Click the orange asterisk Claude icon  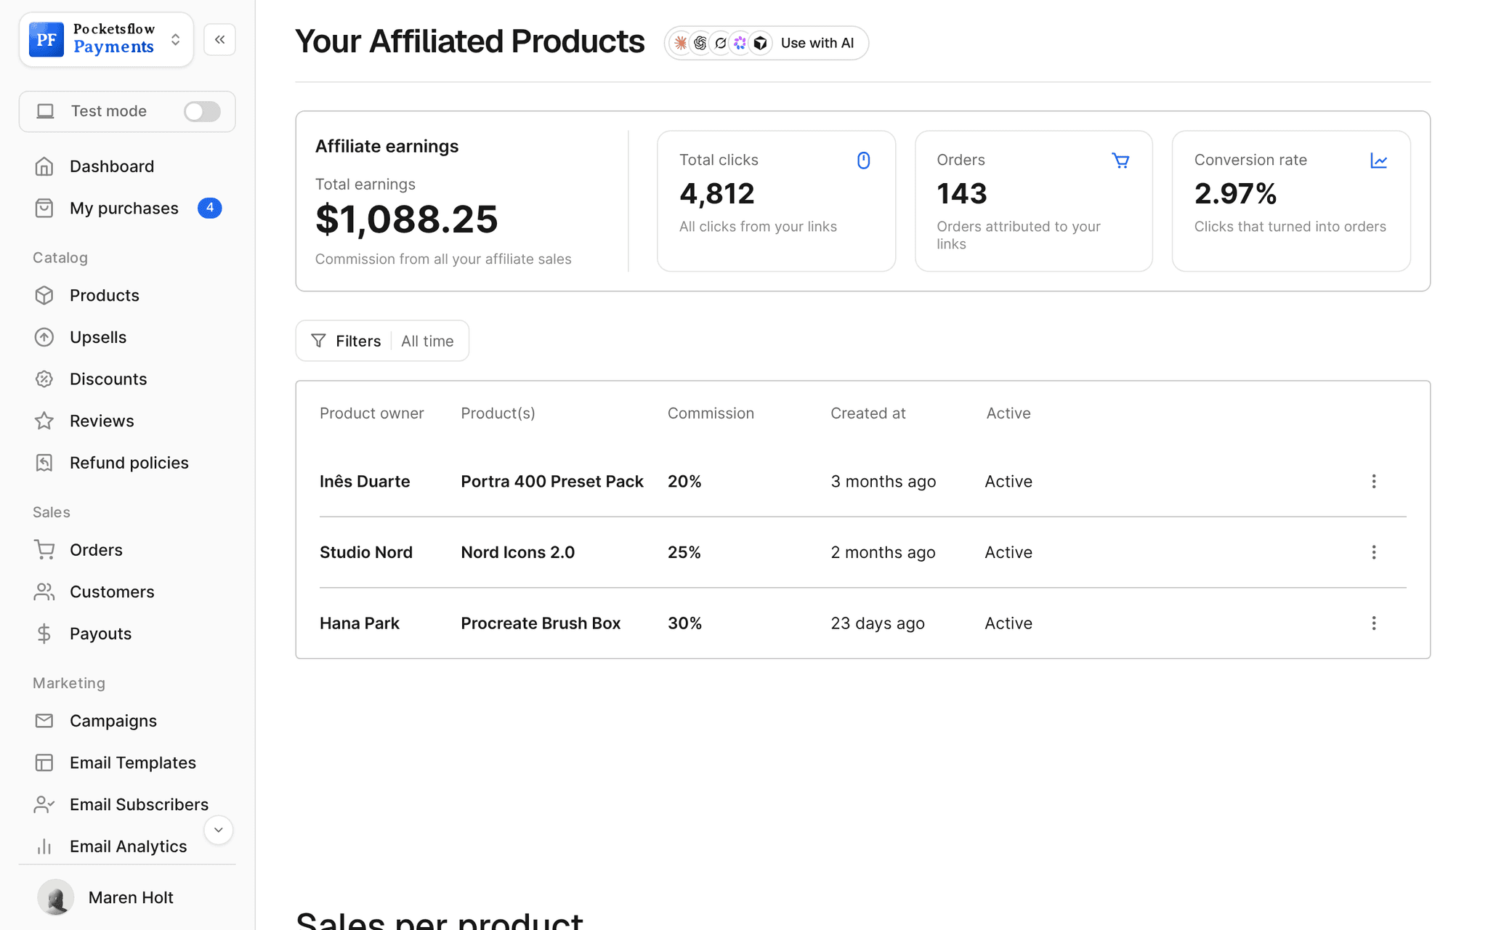680,43
